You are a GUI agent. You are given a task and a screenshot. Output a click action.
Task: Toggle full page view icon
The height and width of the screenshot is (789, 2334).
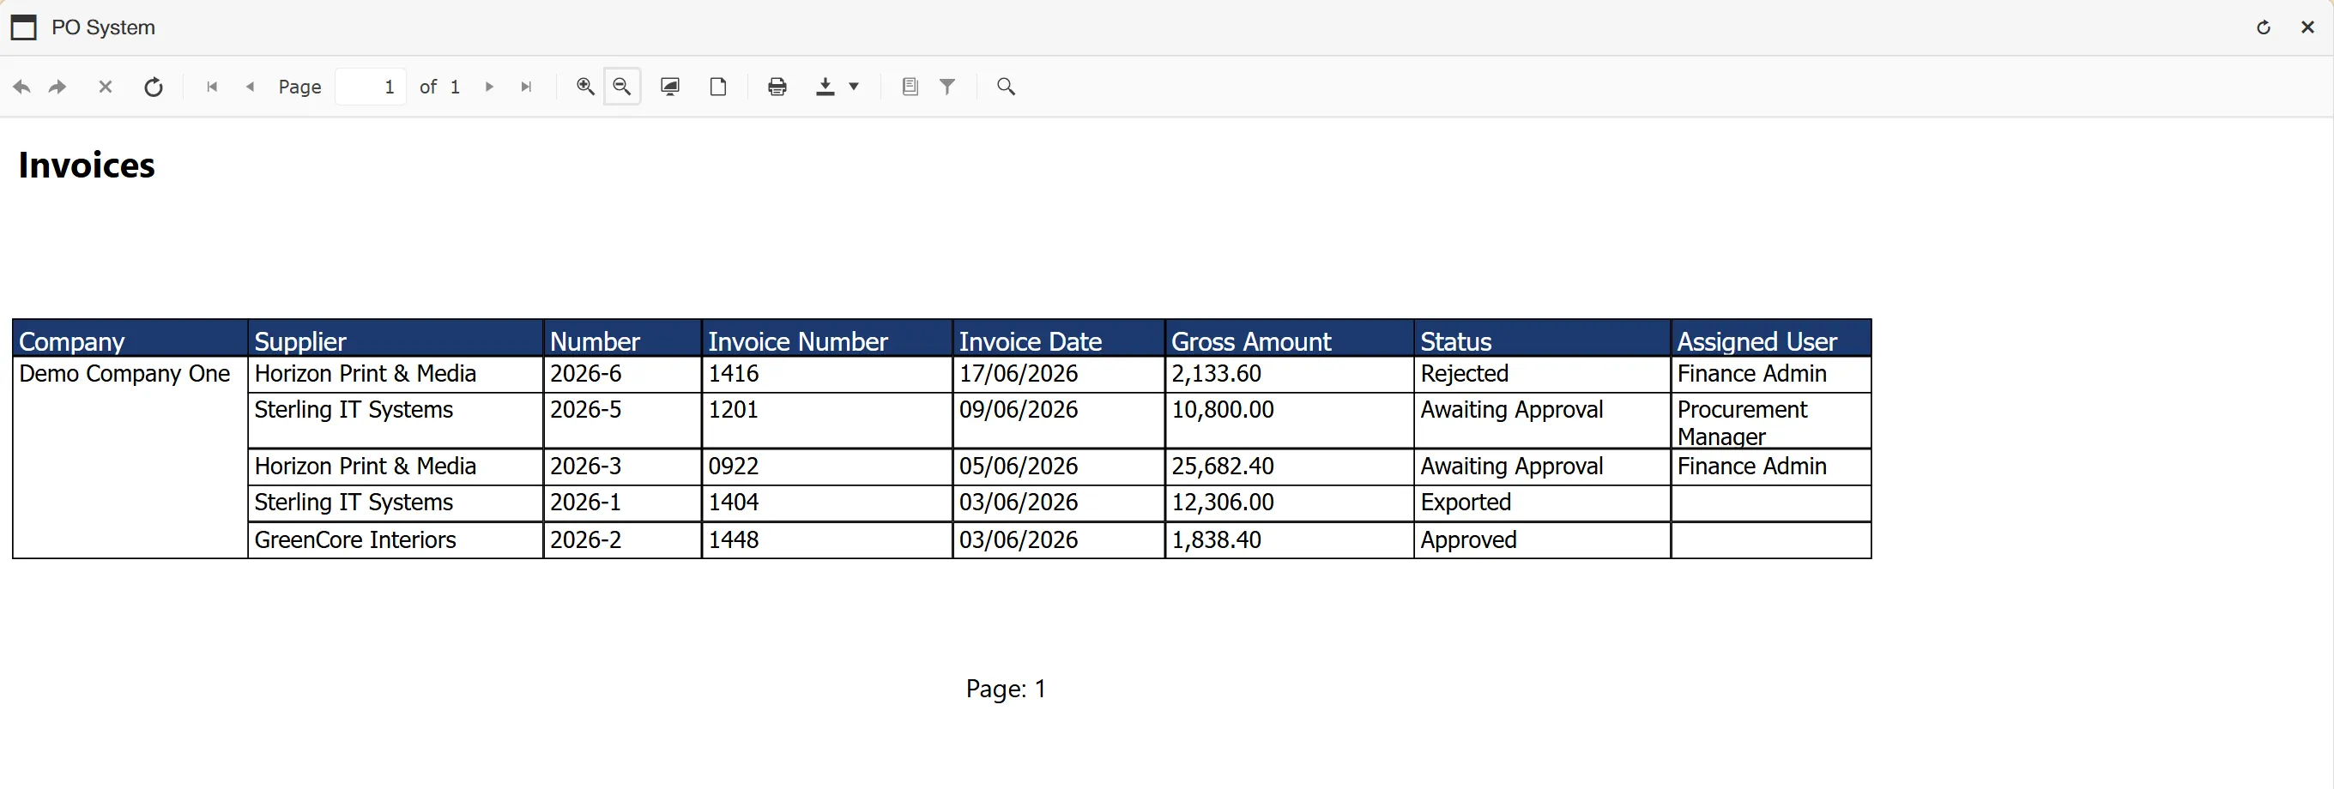coord(670,87)
